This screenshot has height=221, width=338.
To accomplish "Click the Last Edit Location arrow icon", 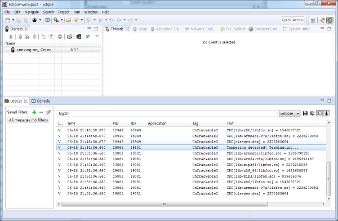I will (x=112, y=20).
